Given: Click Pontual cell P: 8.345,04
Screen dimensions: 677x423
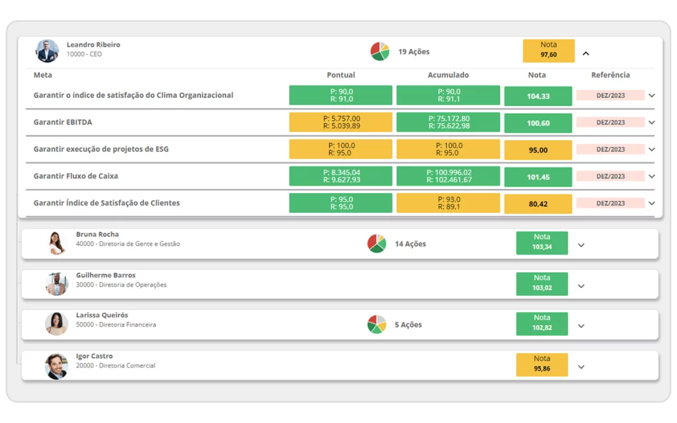Looking at the screenshot, I should 340,176.
